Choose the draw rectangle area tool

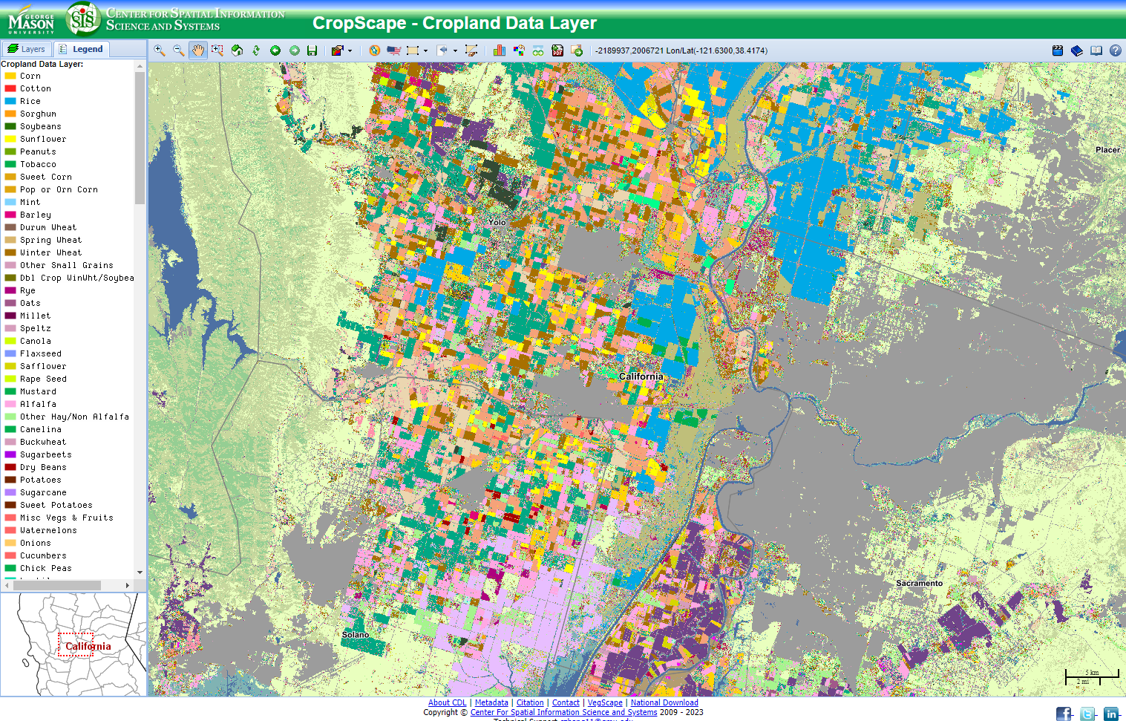point(413,50)
